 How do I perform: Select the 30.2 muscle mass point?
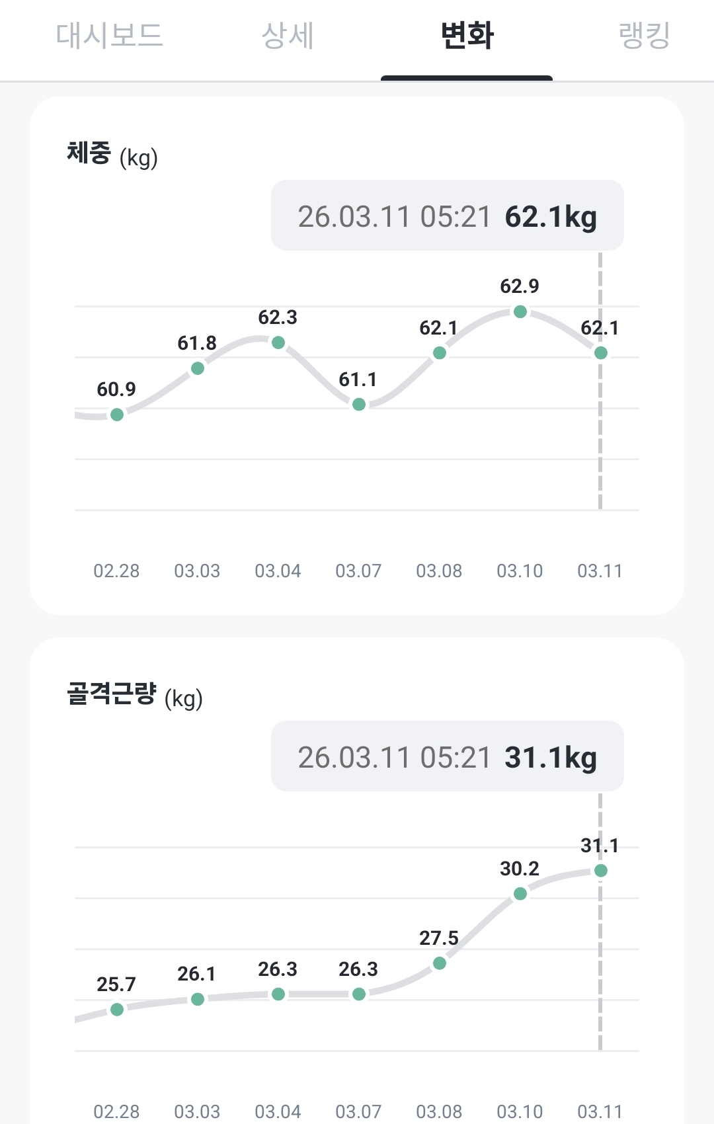tap(520, 894)
